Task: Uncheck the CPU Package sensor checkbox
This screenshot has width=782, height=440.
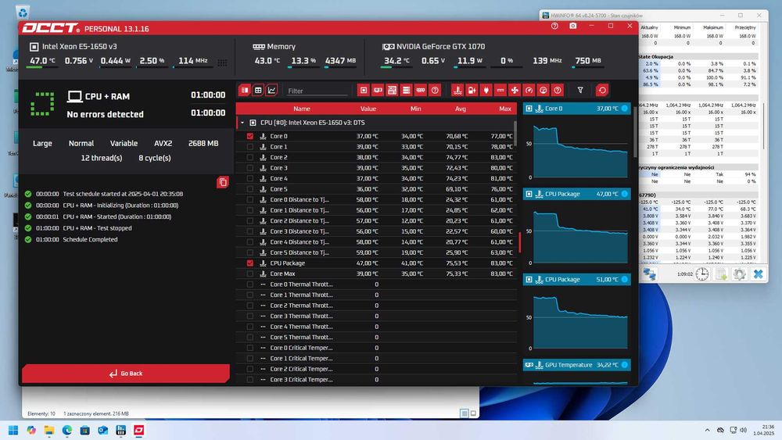Action: [x=250, y=263]
